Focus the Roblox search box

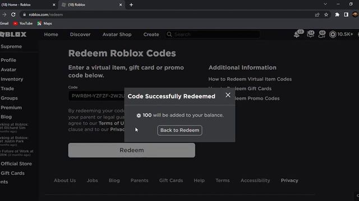213,35
